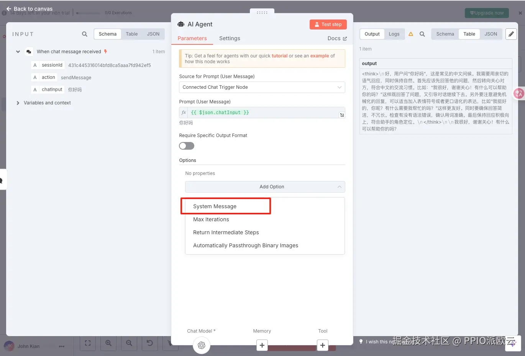Click the lightbulb icon beside 'I wish this node' text

tap(361, 341)
